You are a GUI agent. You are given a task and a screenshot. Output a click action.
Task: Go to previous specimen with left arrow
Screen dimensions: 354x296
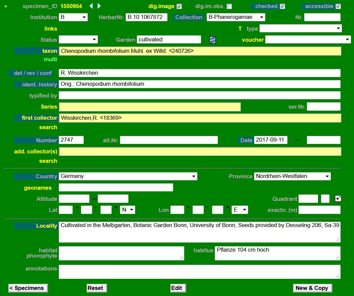point(91,6)
